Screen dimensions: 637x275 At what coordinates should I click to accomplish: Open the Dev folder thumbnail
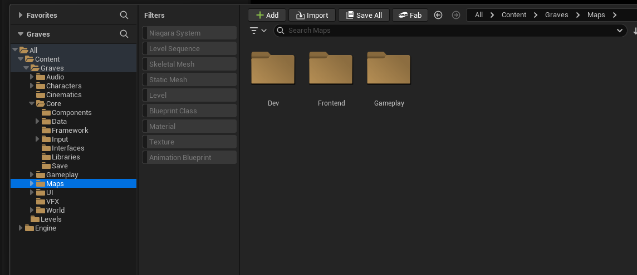pos(273,68)
